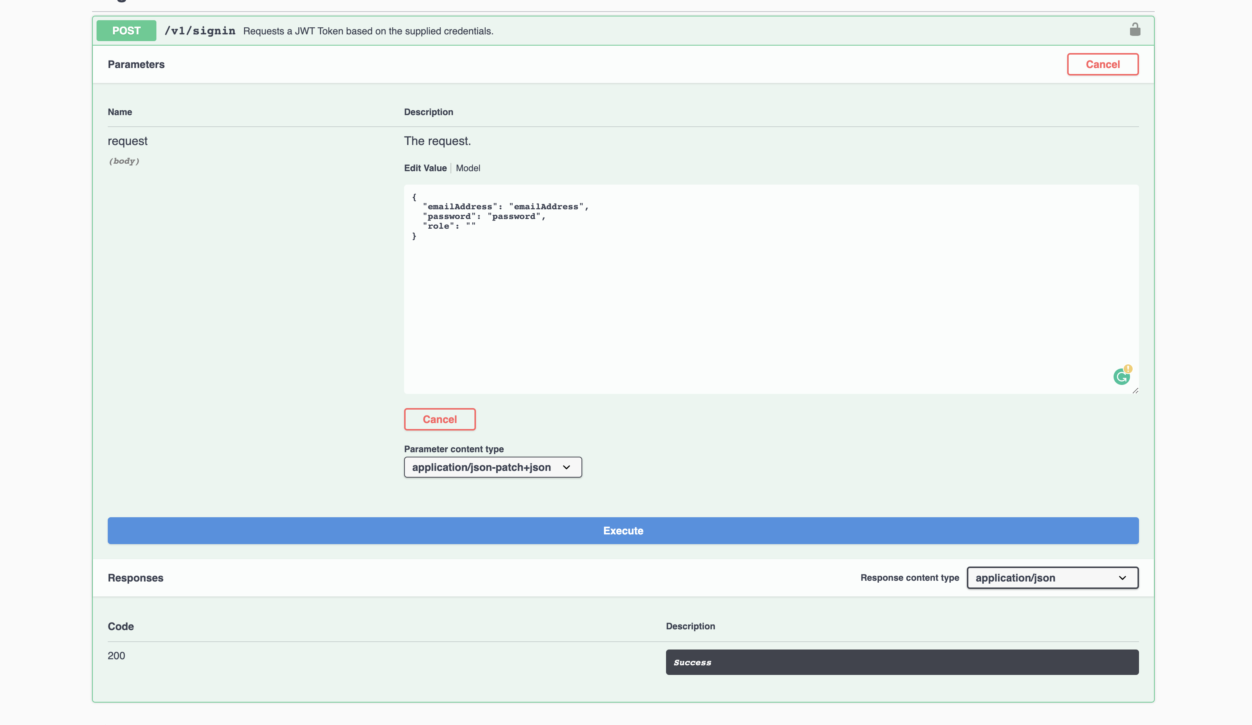Click the 200 response code
This screenshot has width=1252, height=725.
(x=116, y=655)
